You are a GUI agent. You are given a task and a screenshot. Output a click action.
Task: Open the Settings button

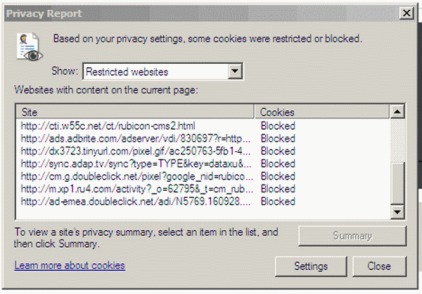point(311,267)
